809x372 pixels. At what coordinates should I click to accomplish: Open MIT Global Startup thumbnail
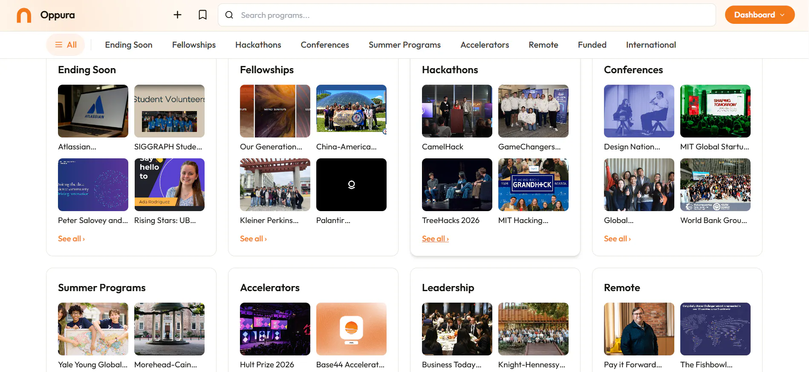[x=715, y=111]
